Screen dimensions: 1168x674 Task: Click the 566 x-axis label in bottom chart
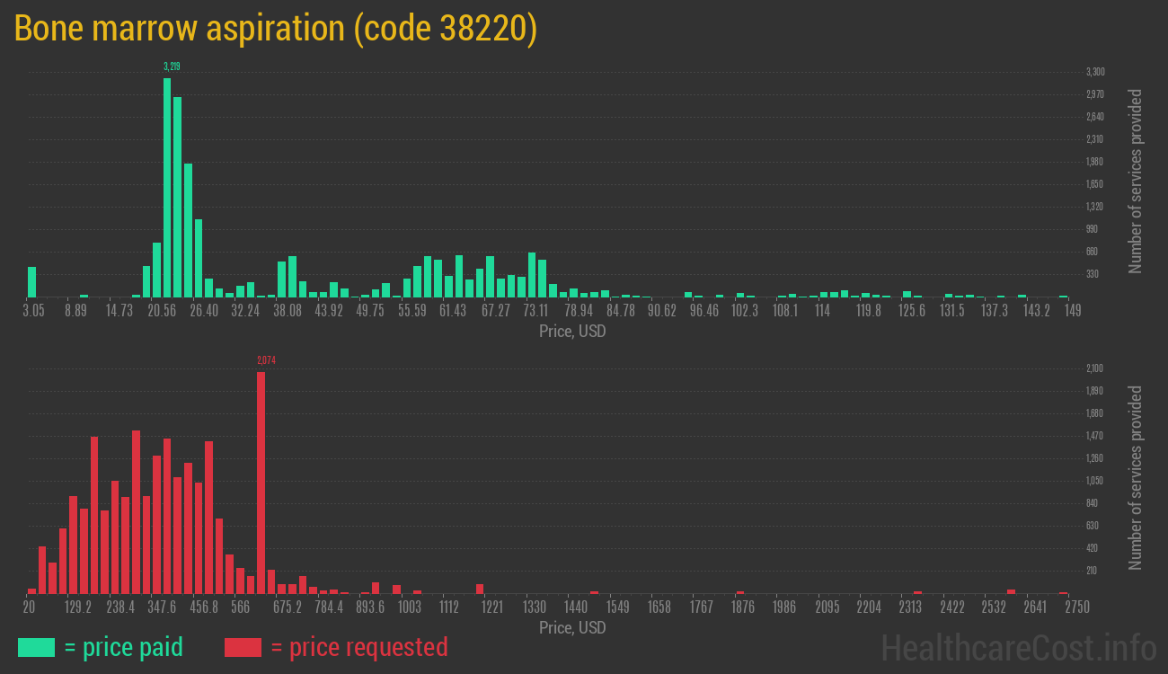coord(240,607)
